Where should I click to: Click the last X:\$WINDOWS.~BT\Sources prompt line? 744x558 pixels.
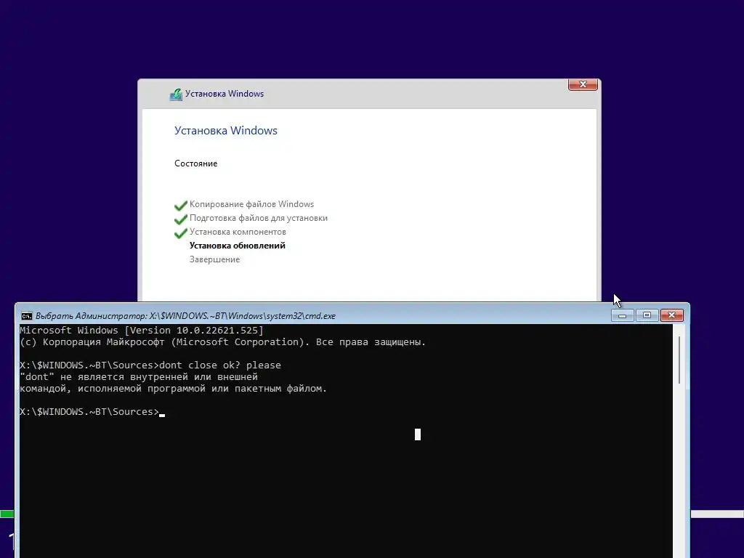click(x=92, y=412)
